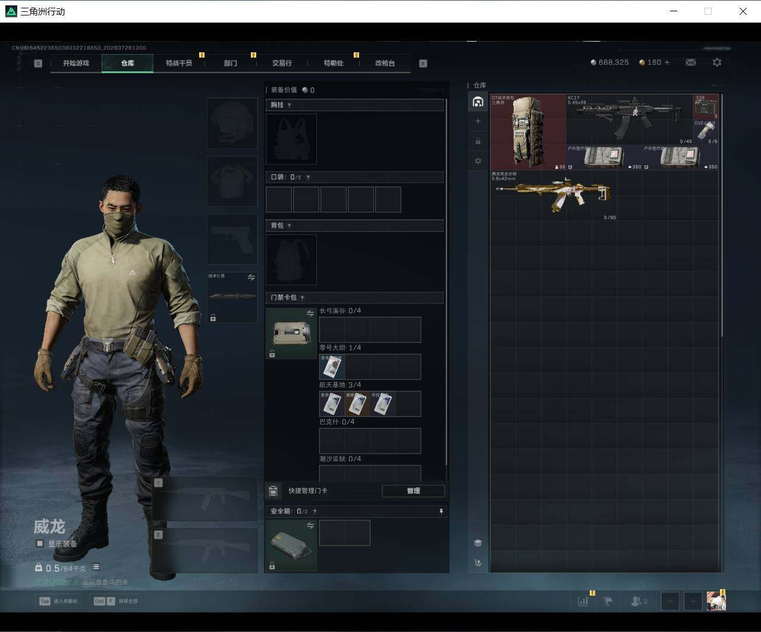Screen dimensions: 761x632
Task: Open the settings gear in top bar
Action: [x=717, y=62]
